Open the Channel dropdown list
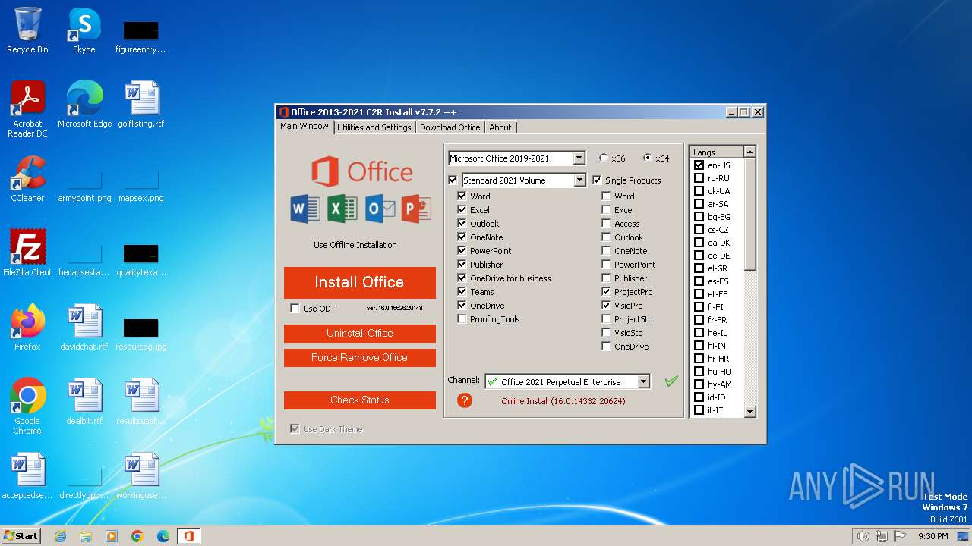The image size is (972, 546). (643, 381)
